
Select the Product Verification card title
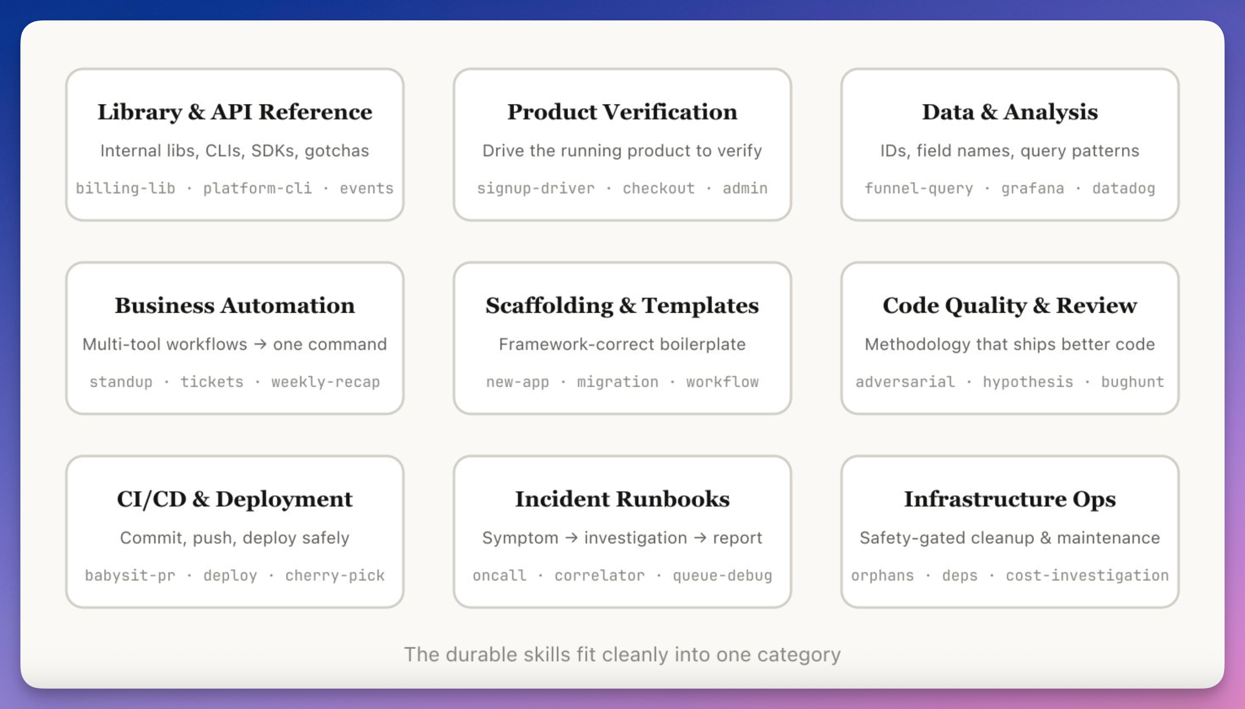[622, 112]
